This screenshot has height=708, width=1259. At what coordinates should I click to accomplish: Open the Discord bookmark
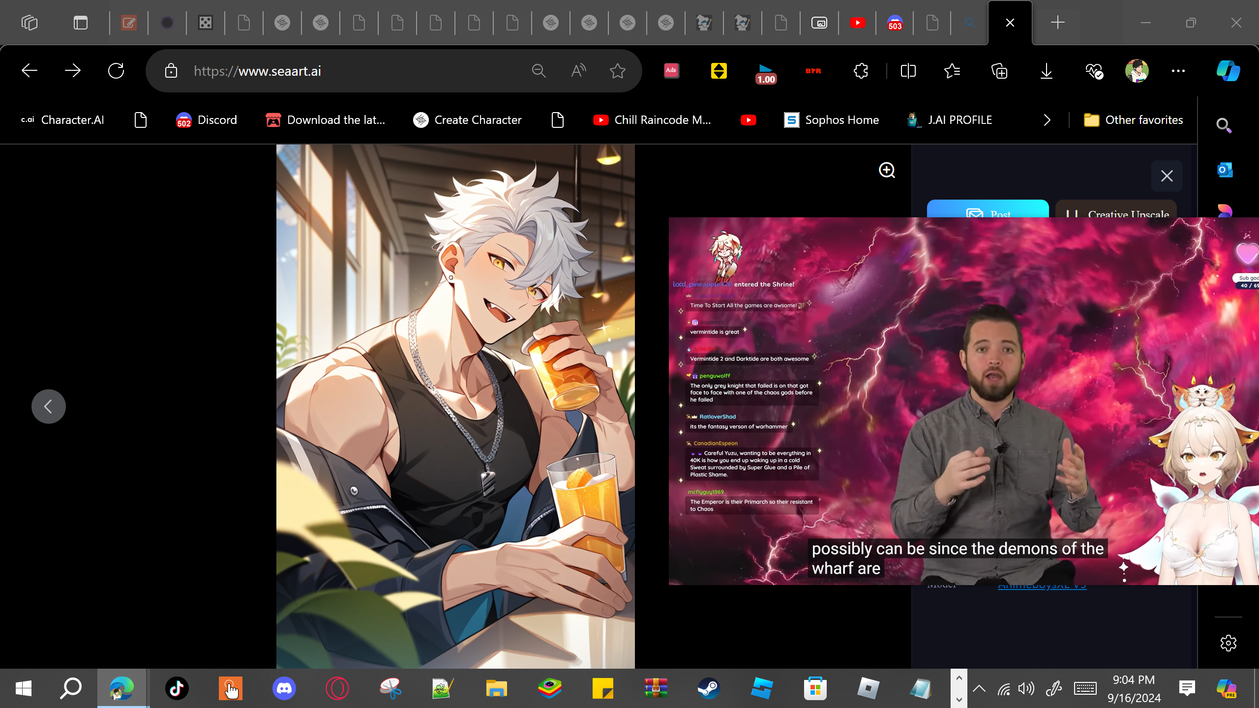pyautogui.click(x=207, y=120)
